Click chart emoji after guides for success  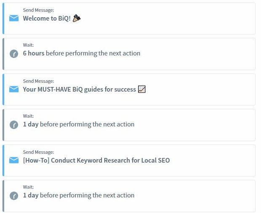(142, 89)
